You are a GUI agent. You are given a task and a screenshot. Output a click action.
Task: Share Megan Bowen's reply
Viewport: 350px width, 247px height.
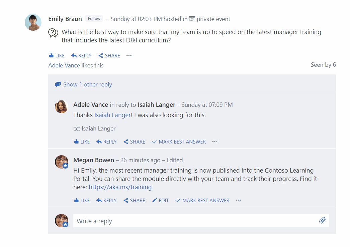pyautogui.click(x=134, y=200)
